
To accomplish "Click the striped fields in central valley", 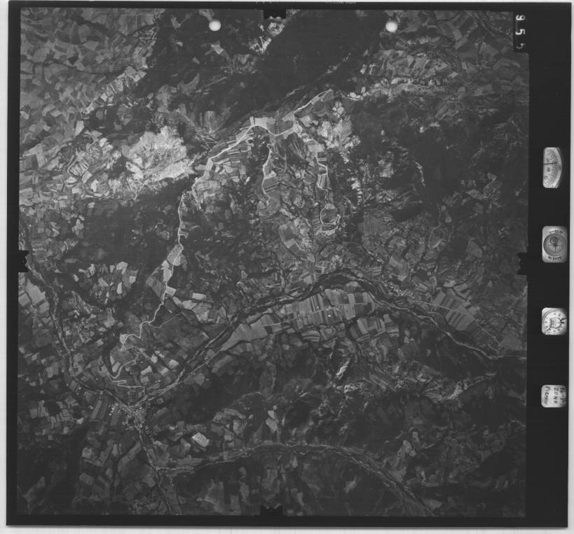I will [329, 308].
